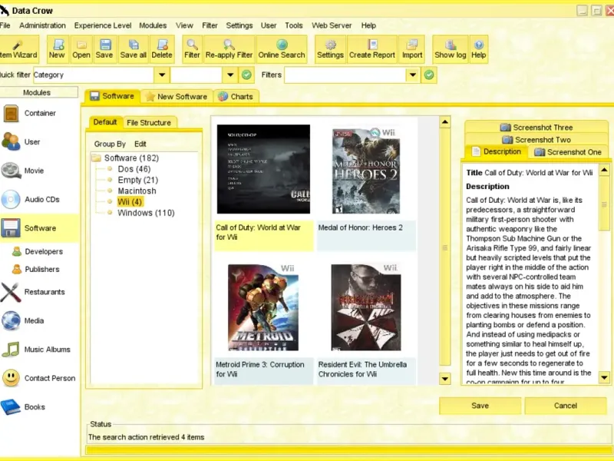Select Metroid Prime 3: Corruption cover thumbnail
The width and height of the screenshot is (614, 461).
263,307
